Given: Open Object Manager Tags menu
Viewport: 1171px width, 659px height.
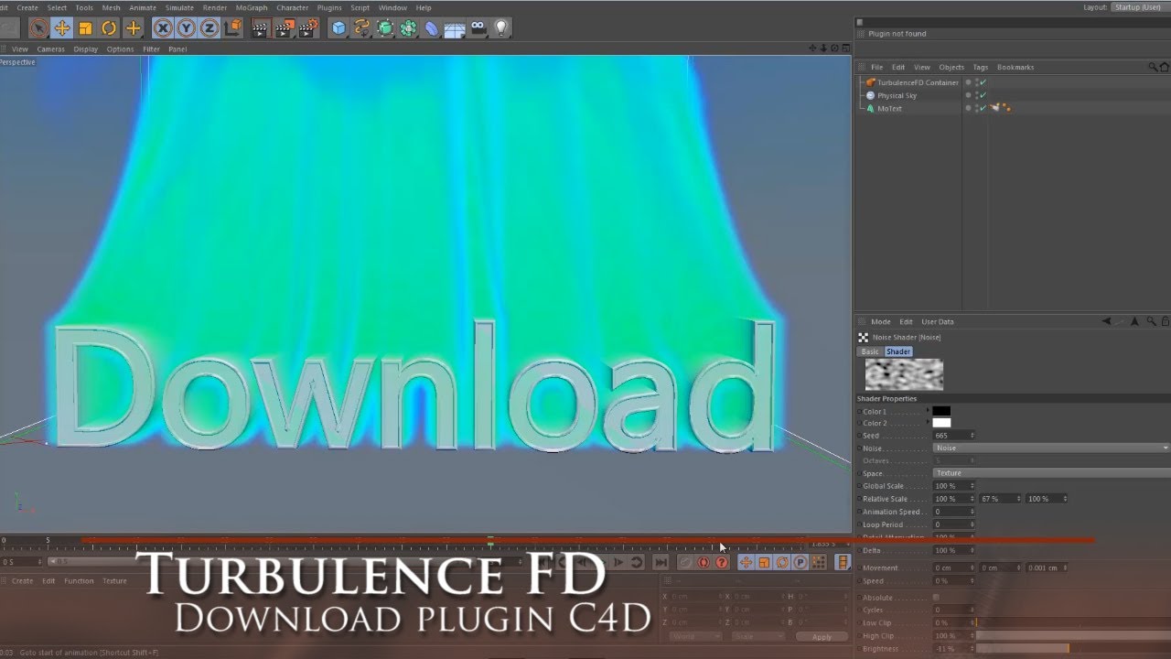Looking at the screenshot, I should click(981, 67).
